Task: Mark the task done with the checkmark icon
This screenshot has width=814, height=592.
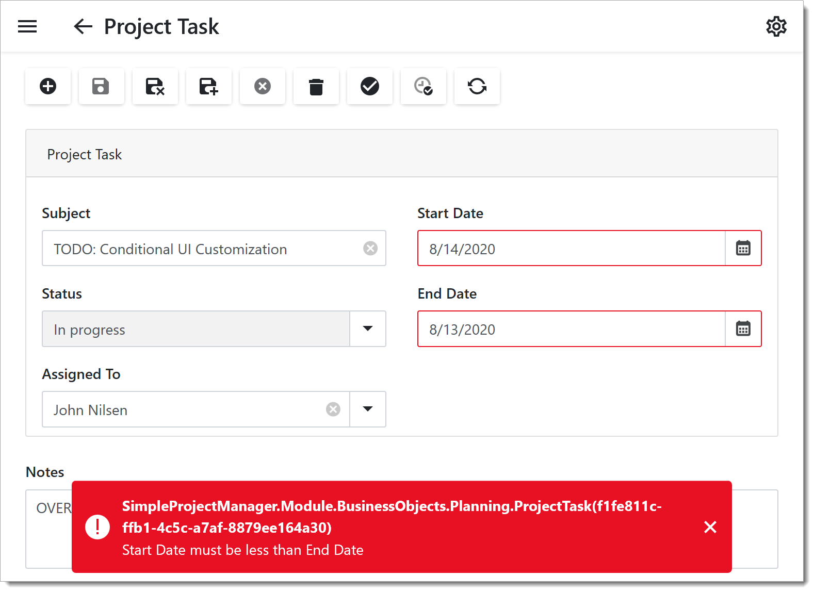Action: click(x=369, y=86)
